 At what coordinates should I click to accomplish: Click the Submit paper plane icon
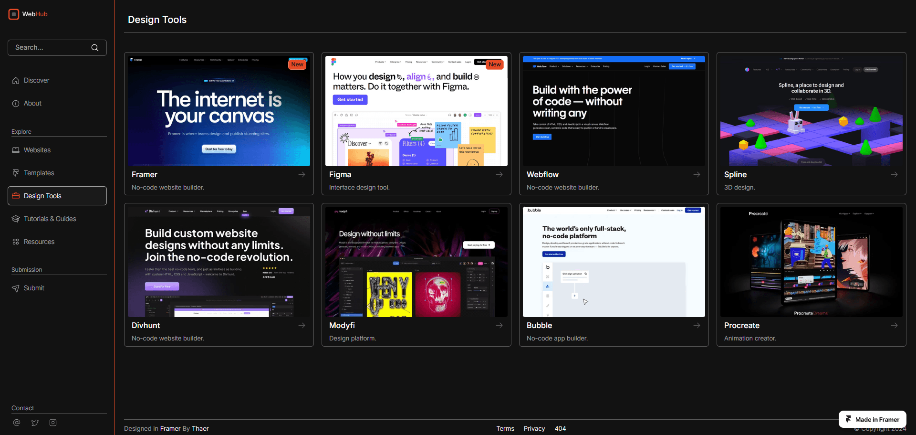point(16,288)
